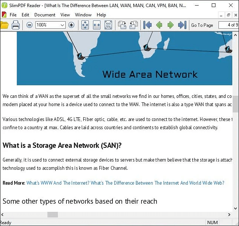
Task: Print the document using printer icon
Action: click(16, 25)
